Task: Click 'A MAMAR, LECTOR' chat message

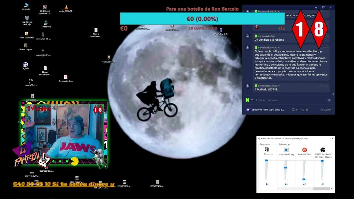Action: [x=266, y=90]
